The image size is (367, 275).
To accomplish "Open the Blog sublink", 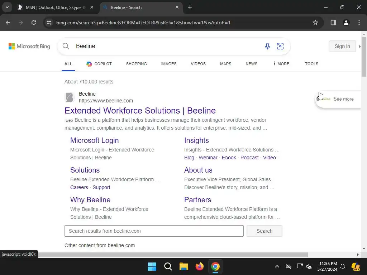I will point(189,158).
